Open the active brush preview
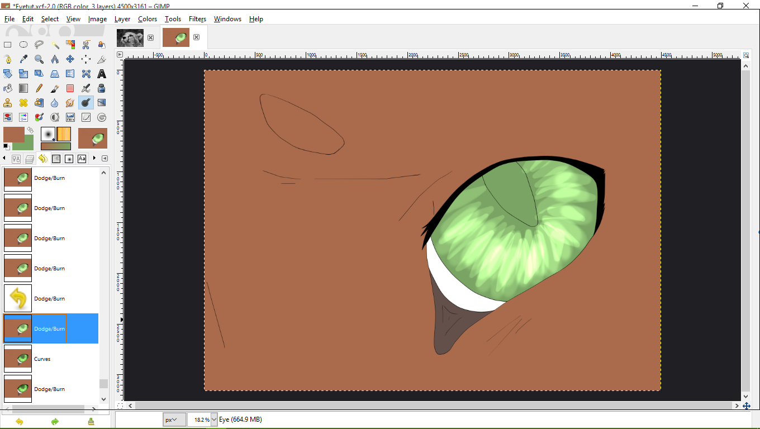This screenshot has width=760, height=429. (48, 134)
